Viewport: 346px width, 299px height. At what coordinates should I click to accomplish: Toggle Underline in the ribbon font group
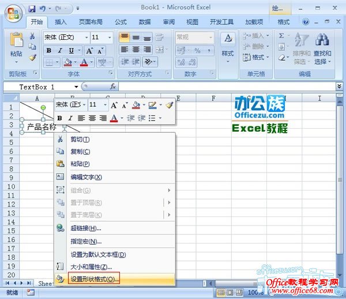pyautogui.click(x=72, y=51)
